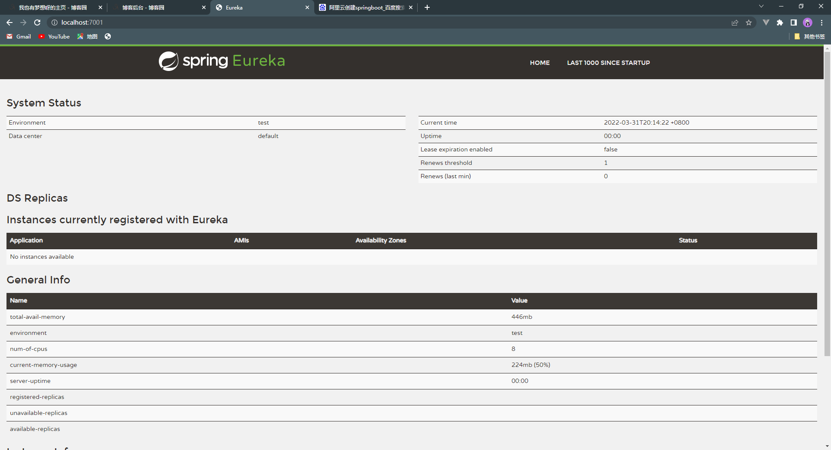Image resolution: width=831 pixels, height=450 pixels.
Task: Click the Data center value 'default'
Action: [268, 136]
